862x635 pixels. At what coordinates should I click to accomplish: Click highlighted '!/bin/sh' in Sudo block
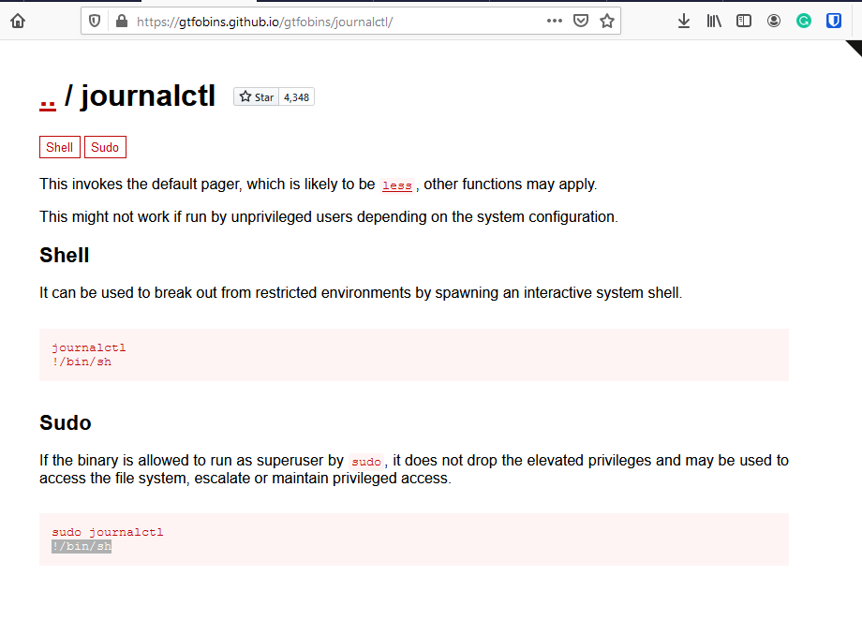pyautogui.click(x=82, y=547)
